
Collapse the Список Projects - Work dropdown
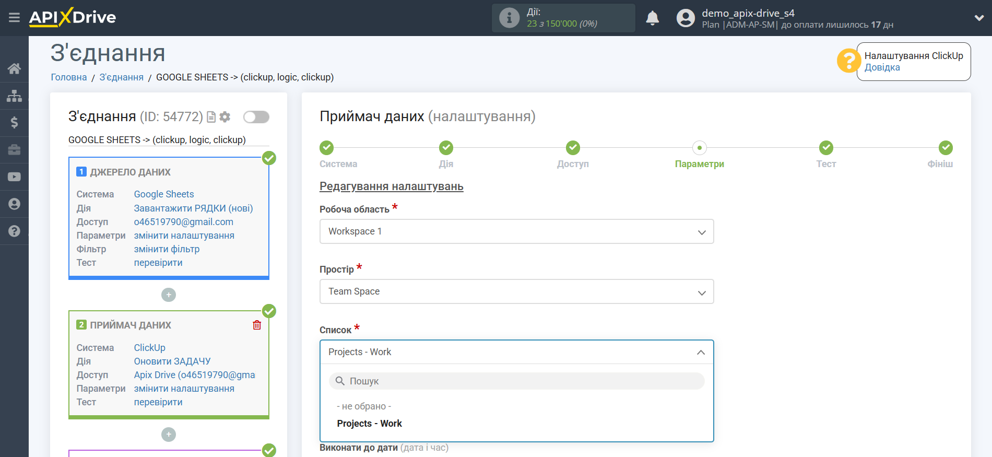(x=516, y=352)
